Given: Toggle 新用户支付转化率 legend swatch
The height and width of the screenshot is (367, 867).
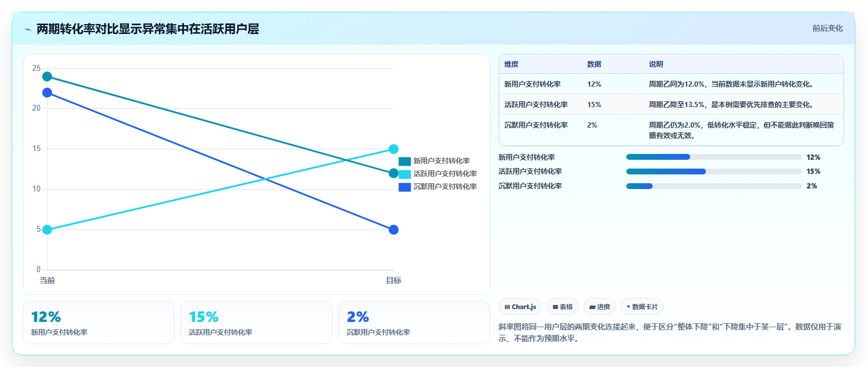Looking at the screenshot, I should pos(405,161).
